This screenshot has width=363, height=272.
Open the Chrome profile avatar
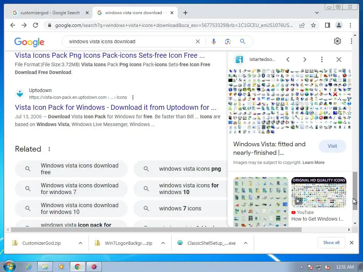click(339, 25)
